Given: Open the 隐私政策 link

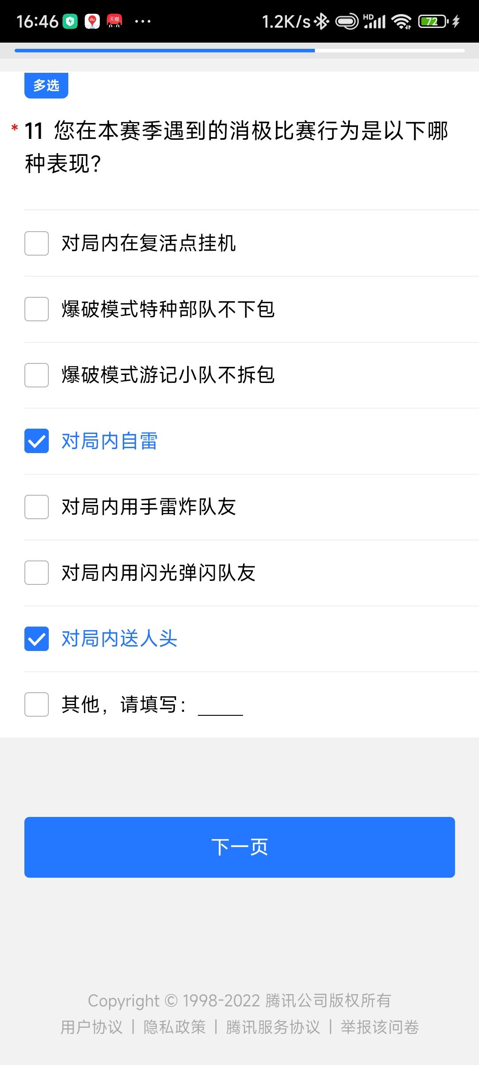Looking at the screenshot, I should (x=174, y=1027).
